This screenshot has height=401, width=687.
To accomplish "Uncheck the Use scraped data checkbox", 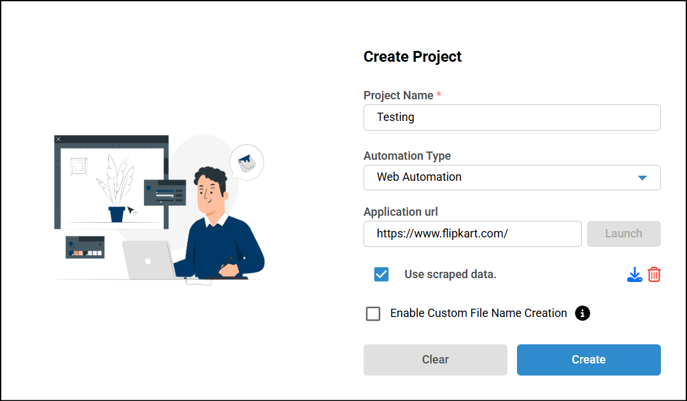I will point(381,274).
